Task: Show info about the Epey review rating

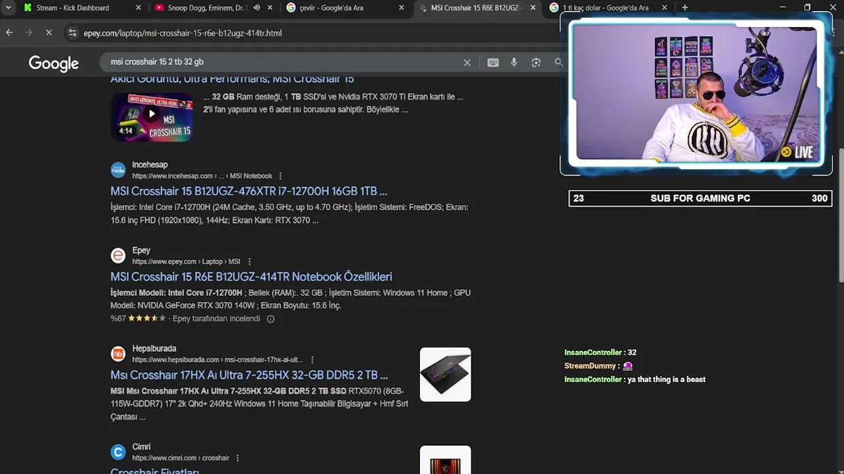Action: click(270, 319)
